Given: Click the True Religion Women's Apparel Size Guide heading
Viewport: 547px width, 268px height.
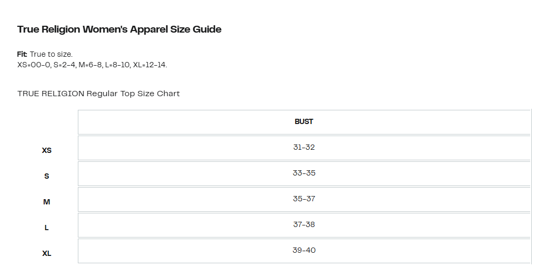Looking at the screenshot, I should pyautogui.click(x=119, y=29).
